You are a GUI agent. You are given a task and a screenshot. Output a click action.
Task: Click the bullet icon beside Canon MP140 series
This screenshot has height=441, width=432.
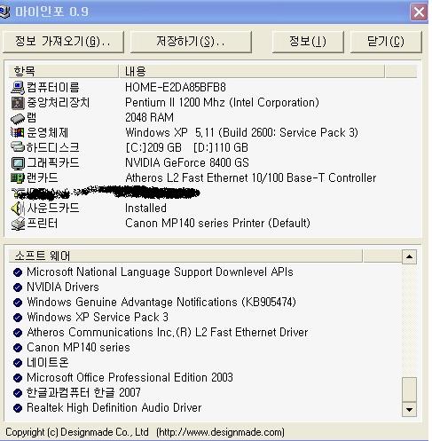pyautogui.click(x=18, y=348)
